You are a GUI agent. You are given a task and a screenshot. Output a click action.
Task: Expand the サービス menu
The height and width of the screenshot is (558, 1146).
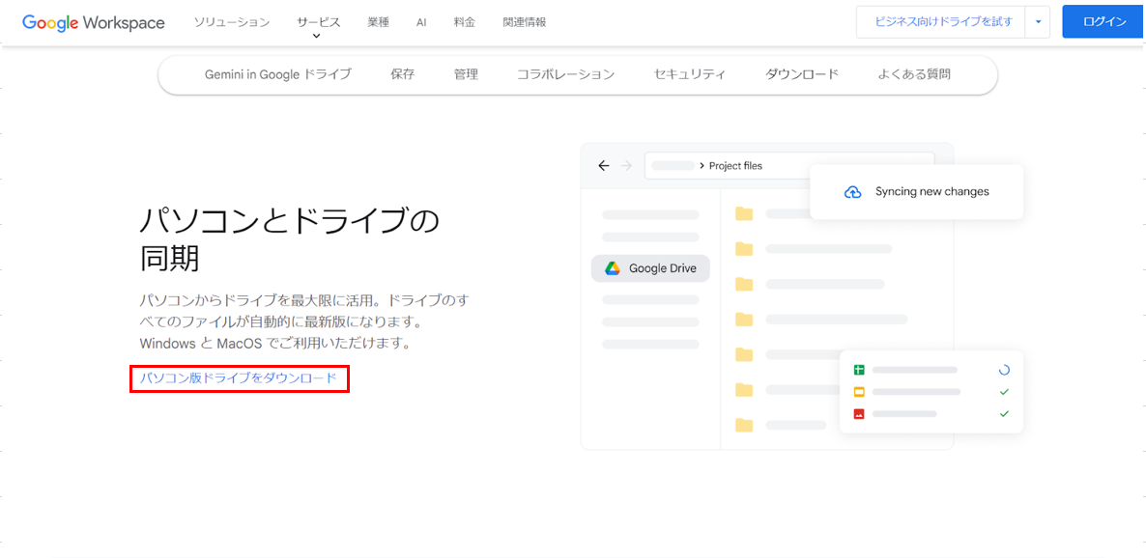coord(318,22)
